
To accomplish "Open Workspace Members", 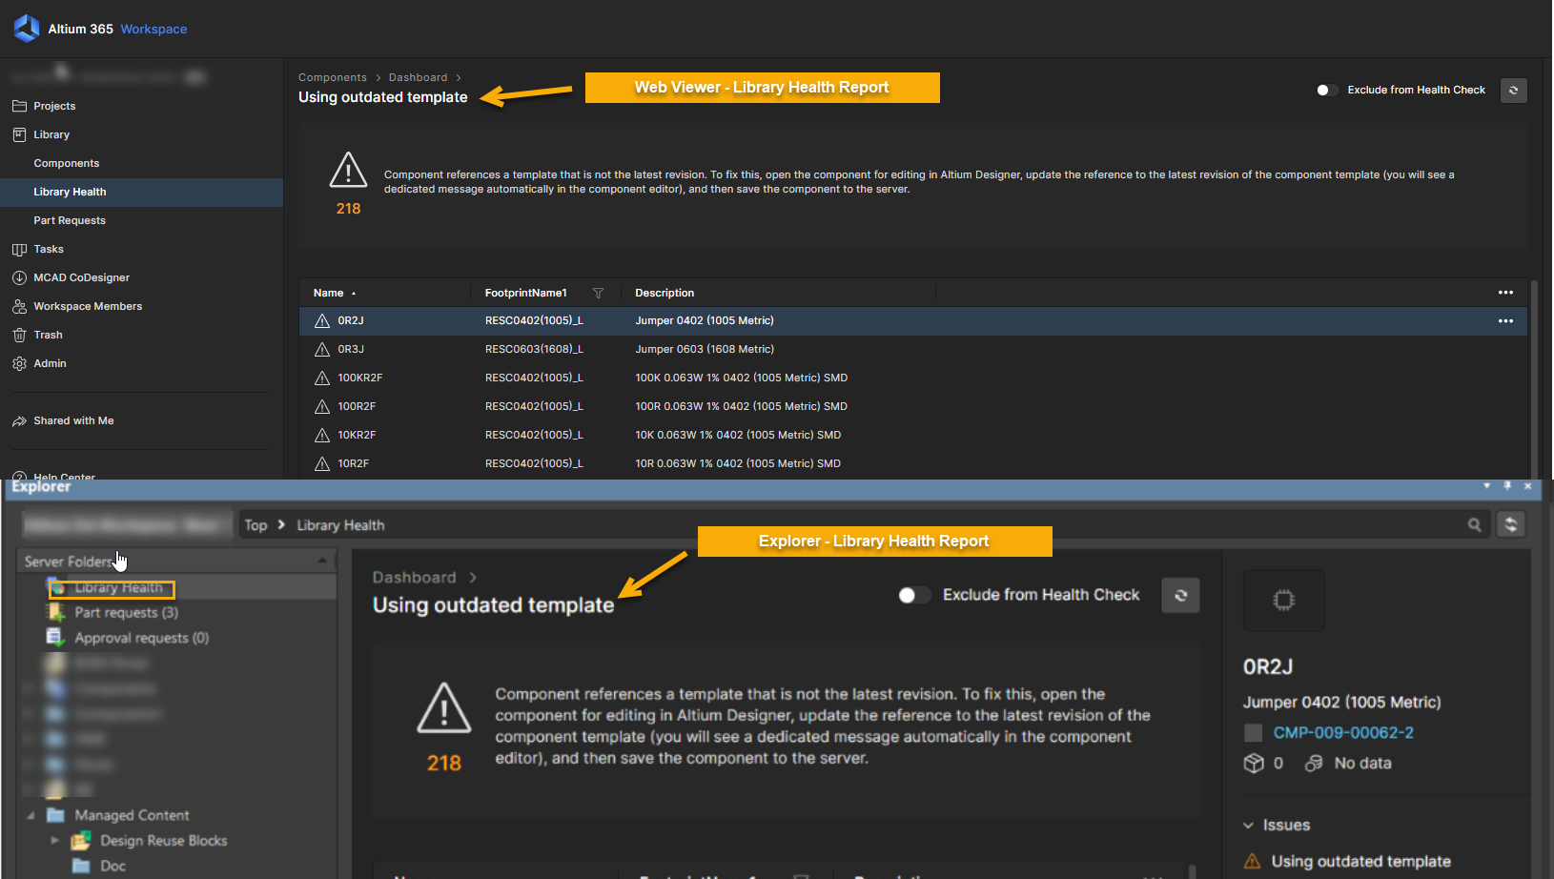I will 87,306.
